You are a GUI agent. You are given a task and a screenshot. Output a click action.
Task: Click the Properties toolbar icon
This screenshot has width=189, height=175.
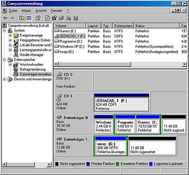coord(54,18)
